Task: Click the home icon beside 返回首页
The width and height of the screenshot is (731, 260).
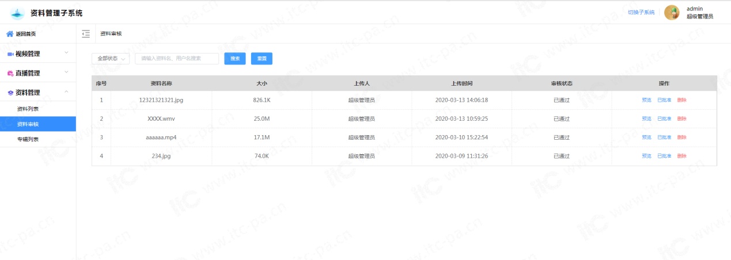Action: [10, 34]
